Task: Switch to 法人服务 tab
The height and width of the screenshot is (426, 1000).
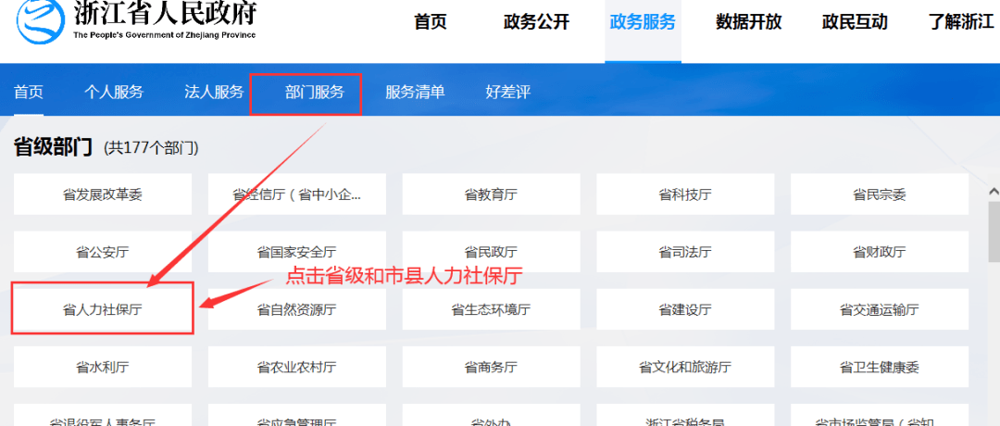Action: (214, 92)
